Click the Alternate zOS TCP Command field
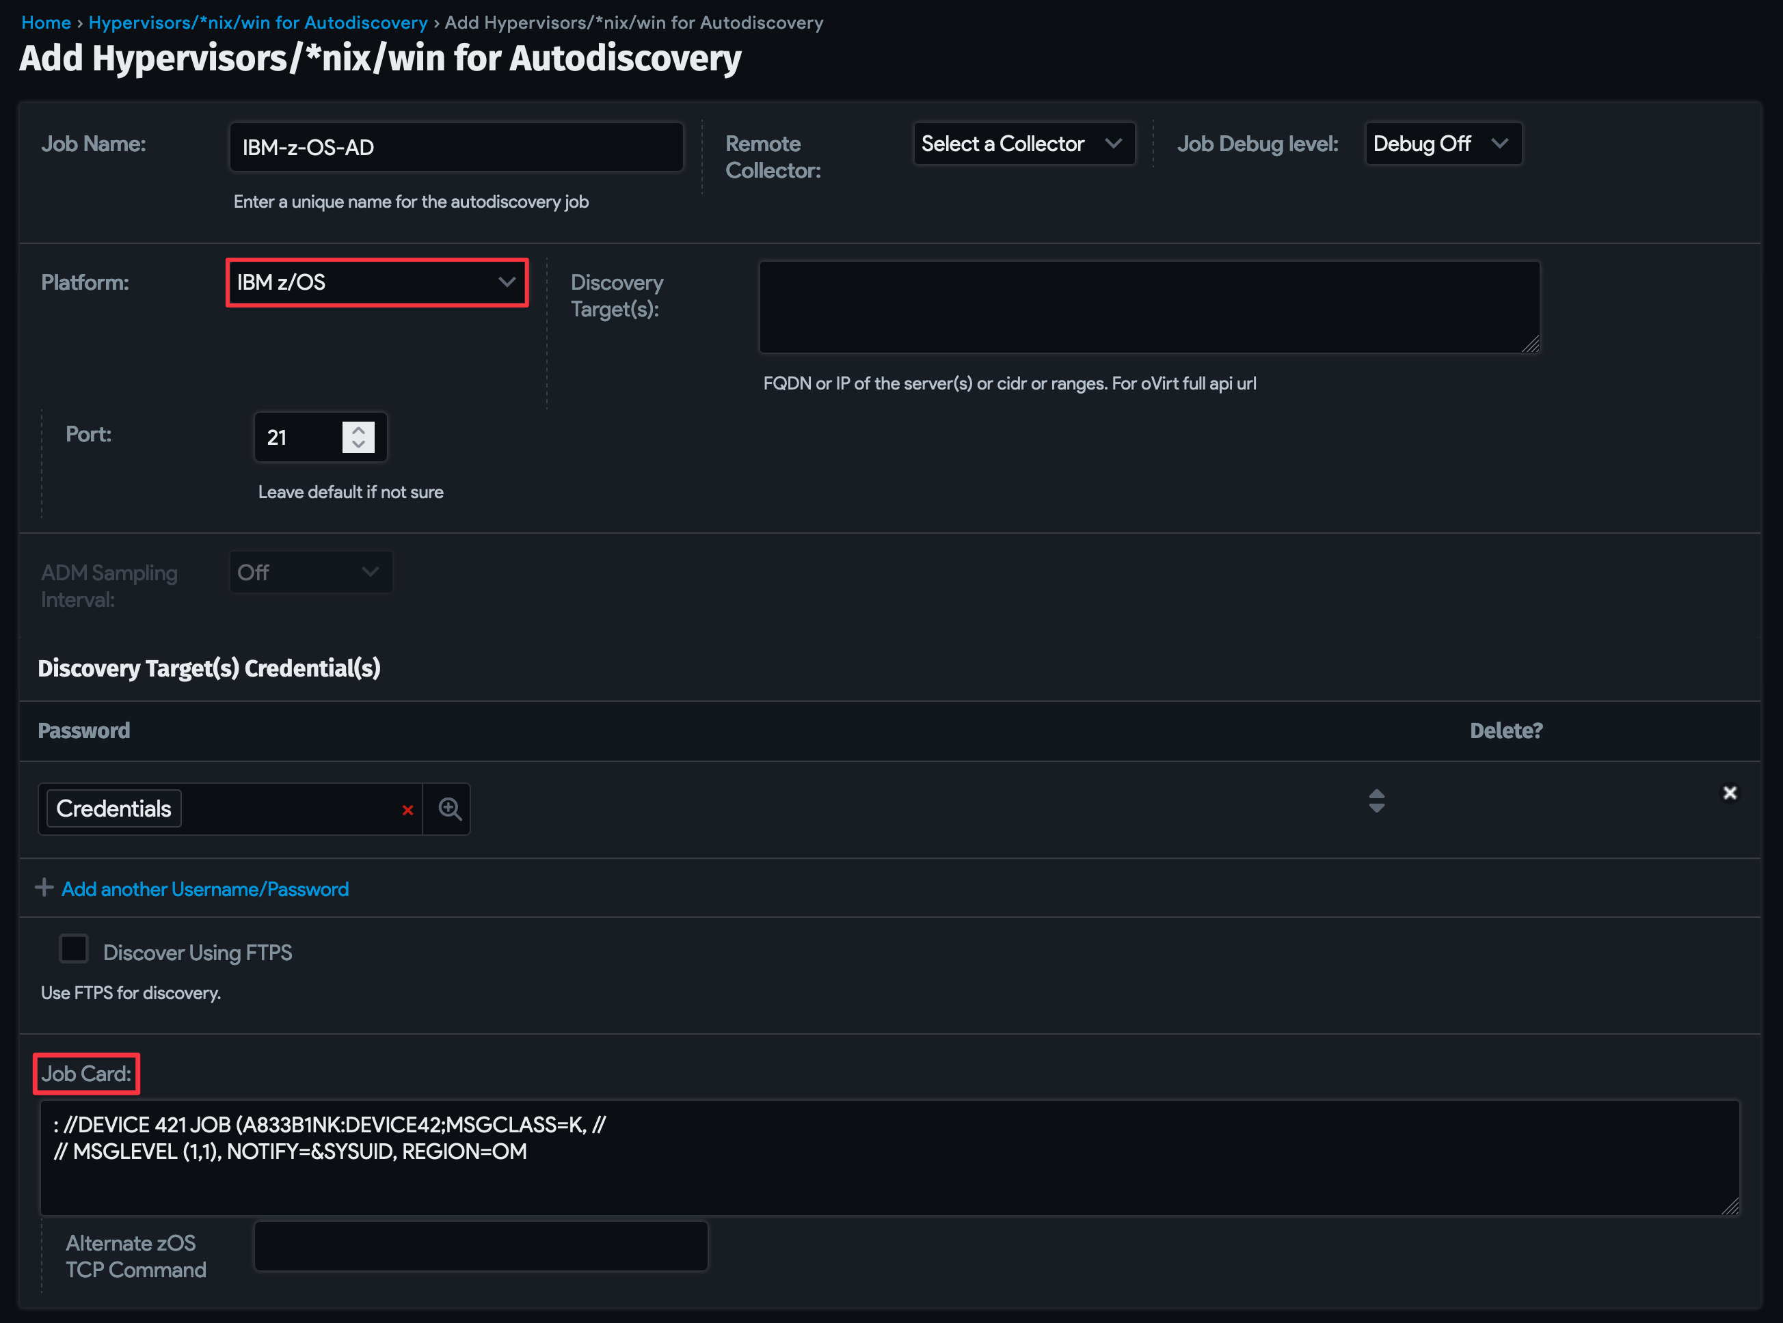The height and width of the screenshot is (1323, 1783). tap(481, 1246)
